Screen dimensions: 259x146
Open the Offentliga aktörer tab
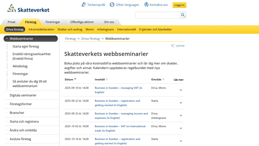[x=82, y=22]
